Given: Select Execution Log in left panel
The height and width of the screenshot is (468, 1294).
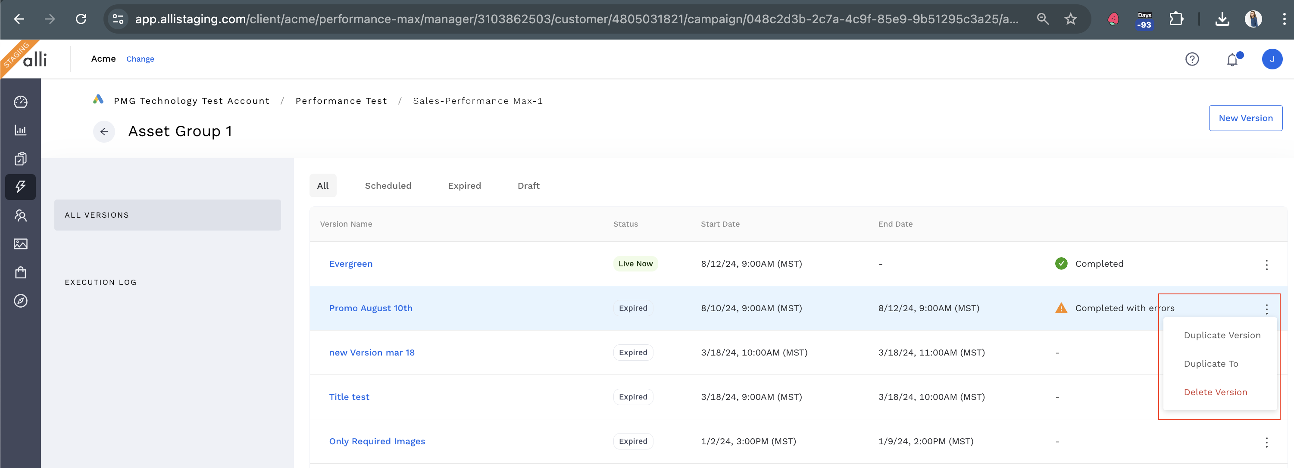Looking at the screenshot, I should point(100,282).
